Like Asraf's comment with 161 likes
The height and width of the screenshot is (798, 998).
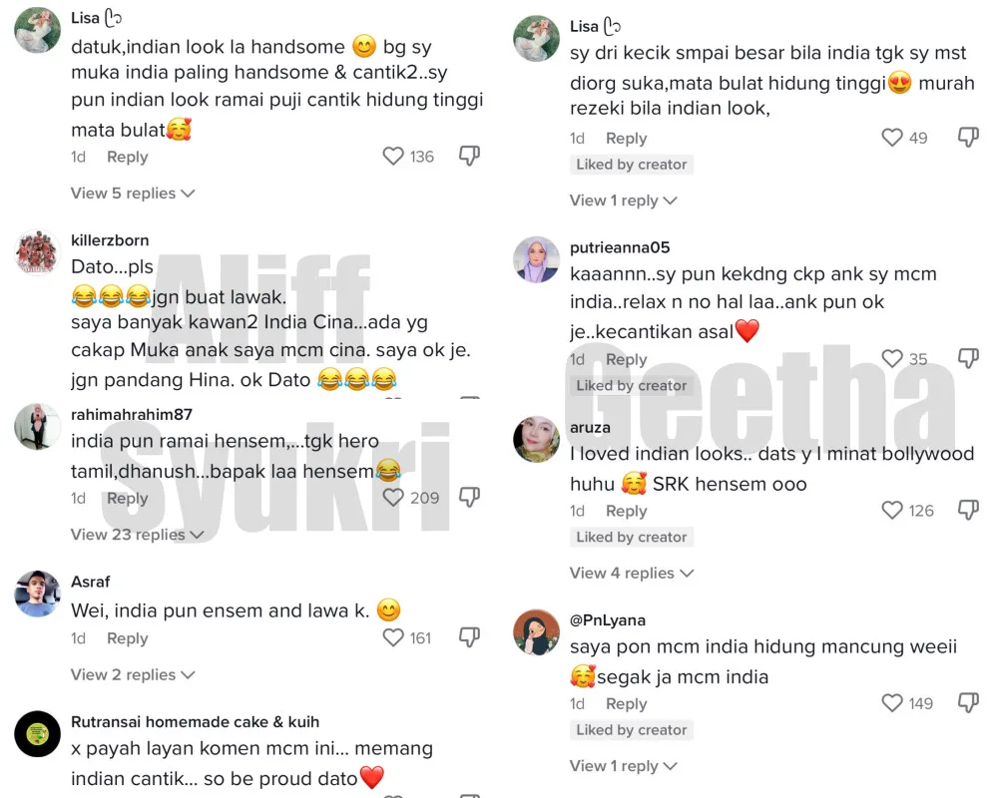point(393,637)
